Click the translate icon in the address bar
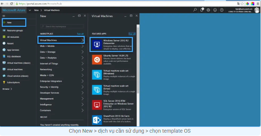Viewport: 261px width, 136px height. pos(238,4)
